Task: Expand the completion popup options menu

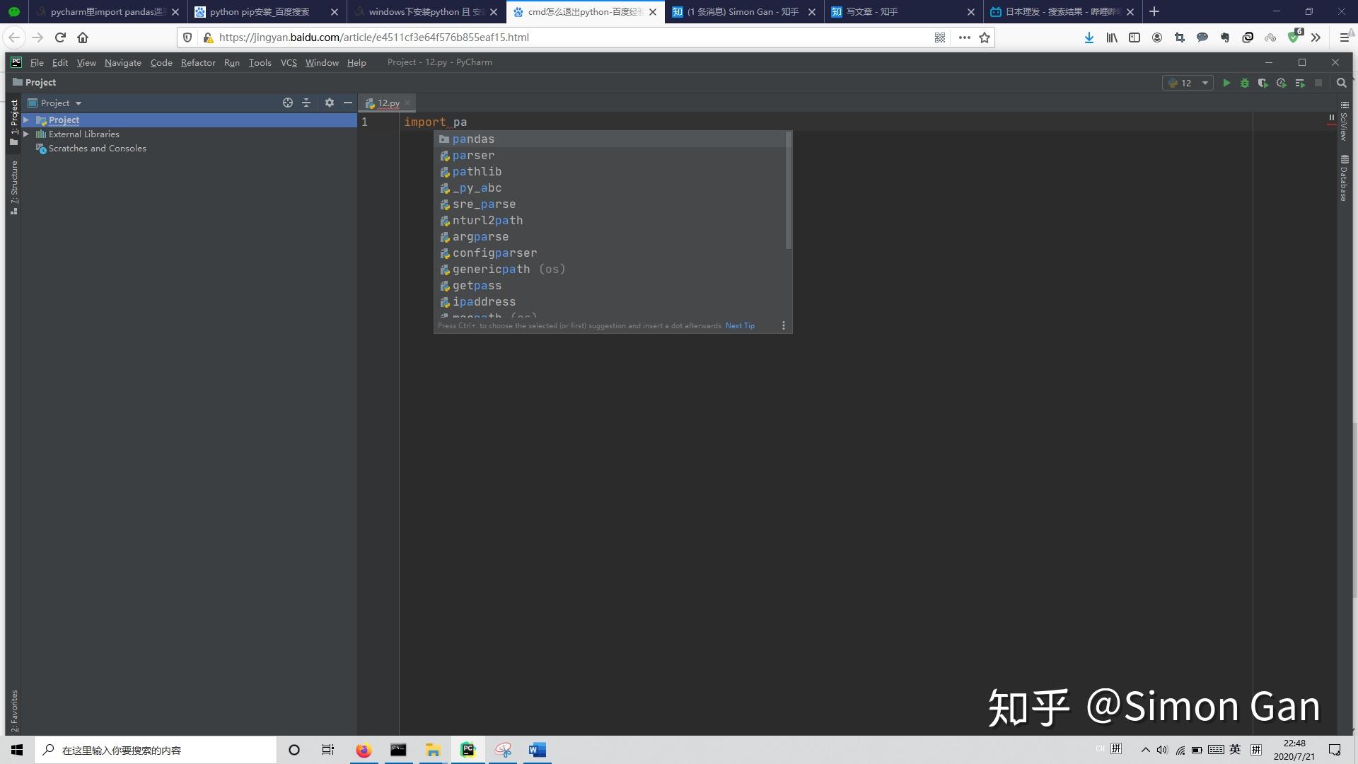Action: coord(783,325)
